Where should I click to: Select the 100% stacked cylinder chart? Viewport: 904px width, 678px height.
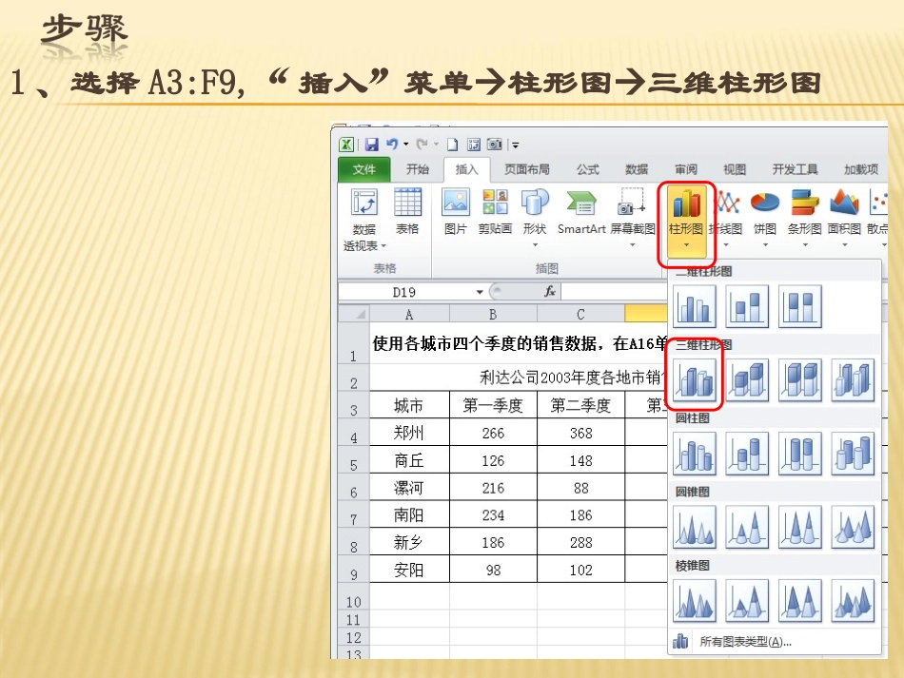point(800,454)
